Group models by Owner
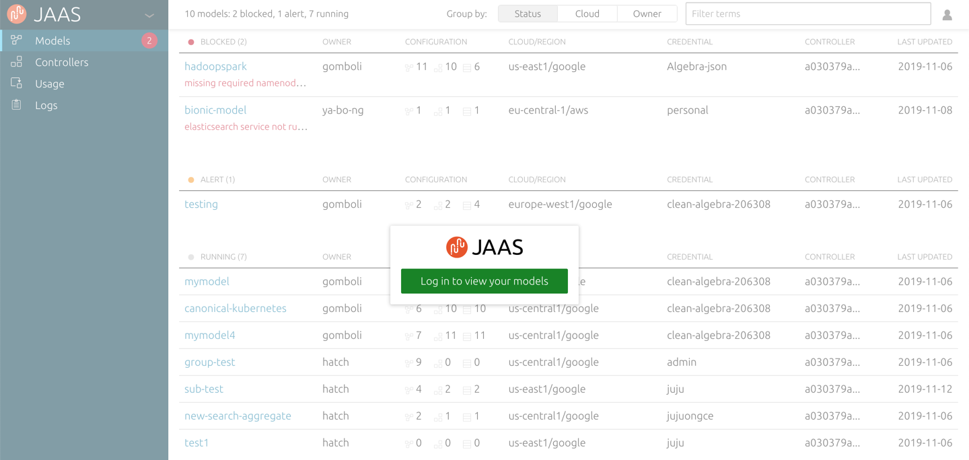 tap(647, 13)
